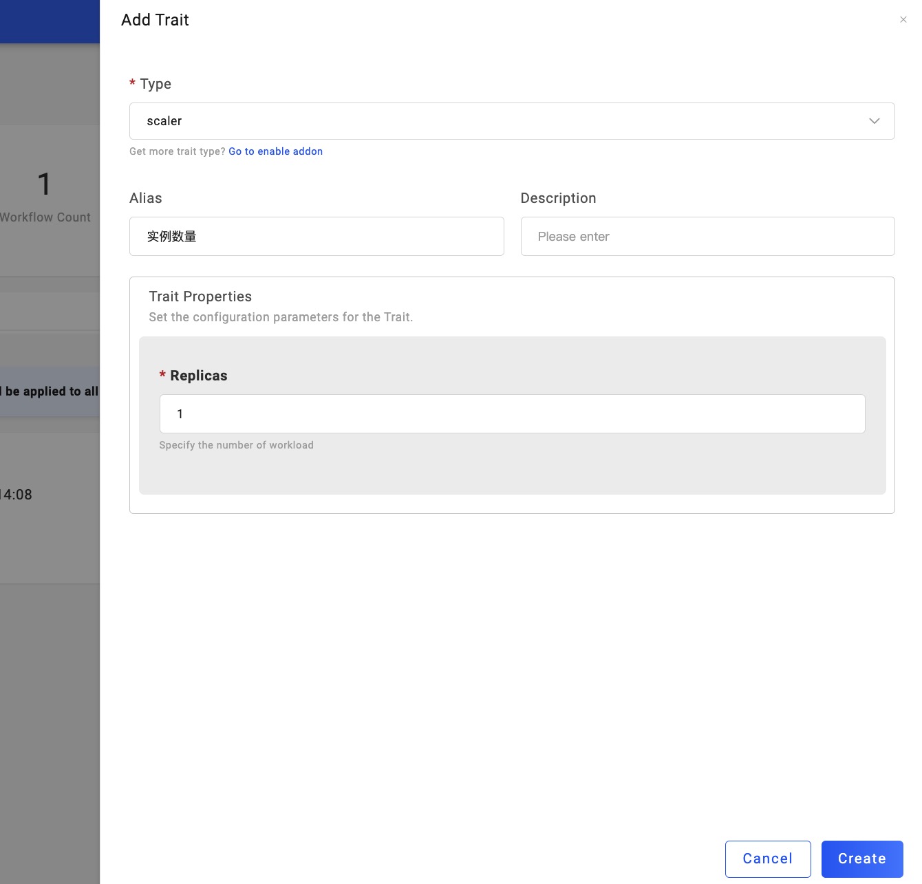Image resolution: width=922 pixels, height=884 pixels.
Task: Click the 'Set the configuration parameters' subtitle
Action: (x=281, y=317)
